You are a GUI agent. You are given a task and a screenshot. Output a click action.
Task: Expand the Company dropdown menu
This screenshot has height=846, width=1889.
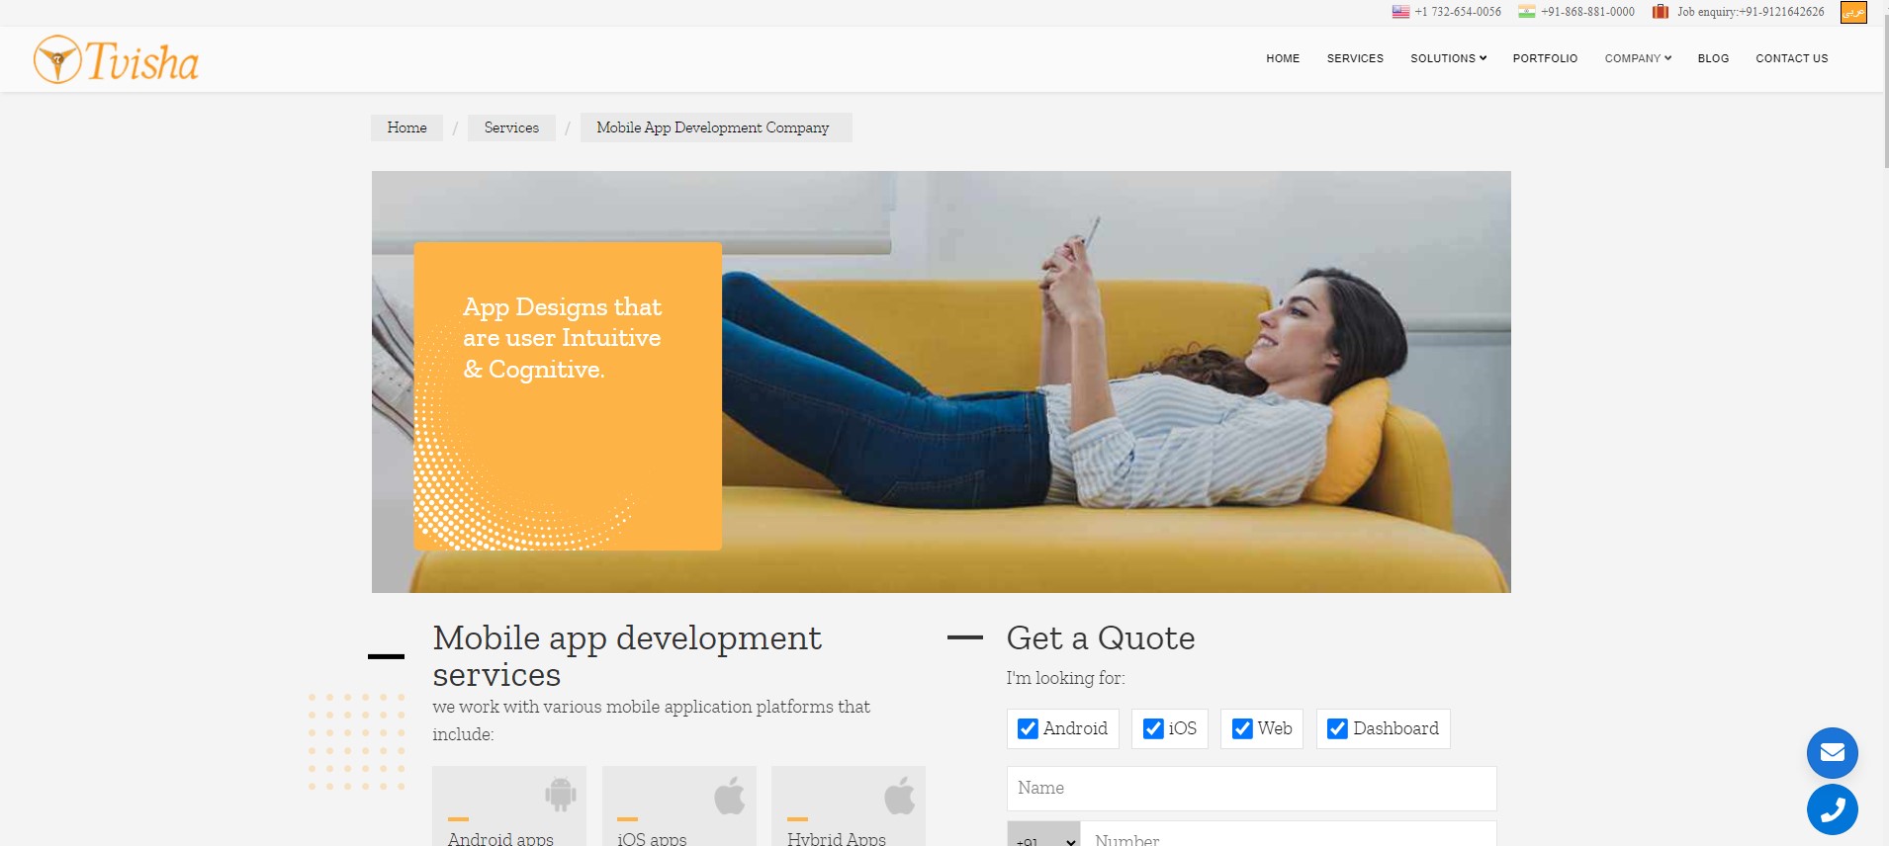tap(1638, 58)
